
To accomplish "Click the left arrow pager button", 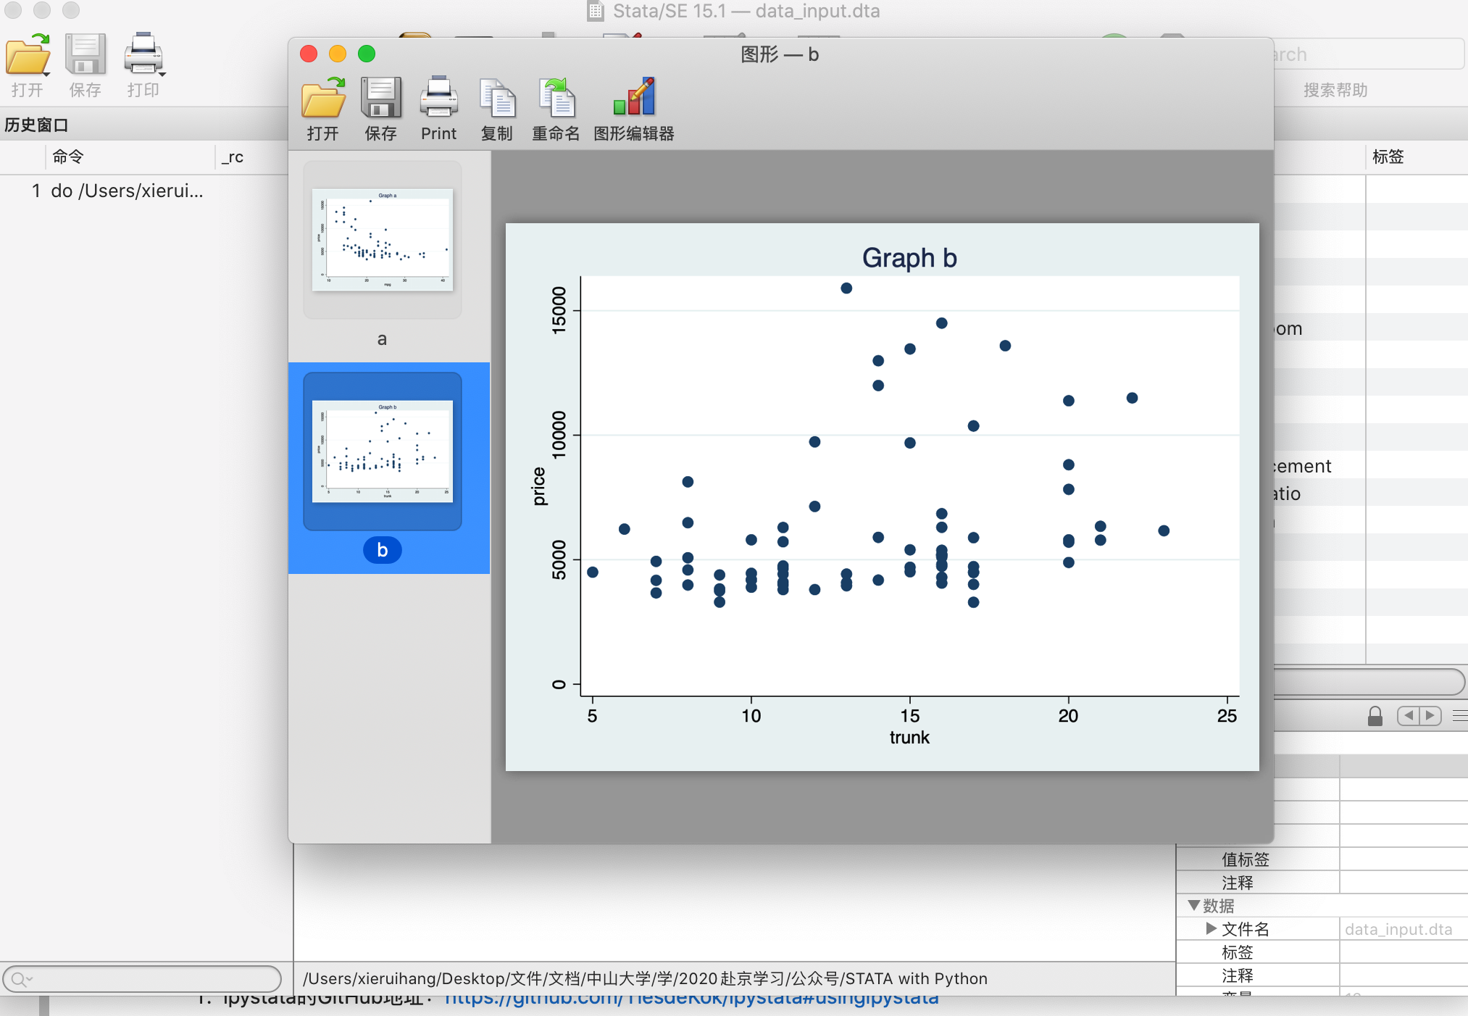I will coord(1408,716).
